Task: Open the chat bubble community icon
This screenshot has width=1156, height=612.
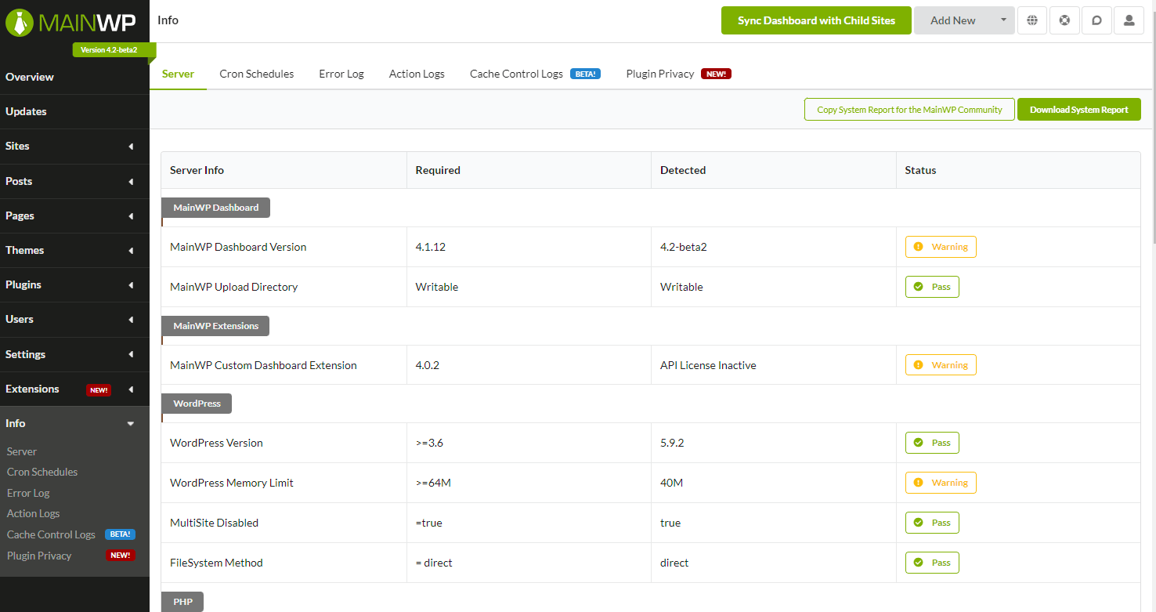Action: click(1096, 20)
